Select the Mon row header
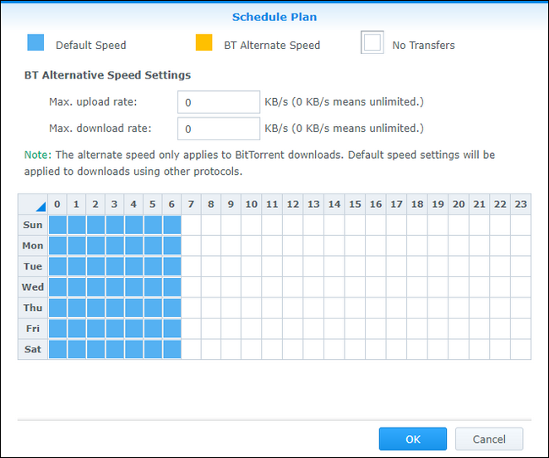The image size is (549, 458). pyautogui.click(x=33, y=246)
